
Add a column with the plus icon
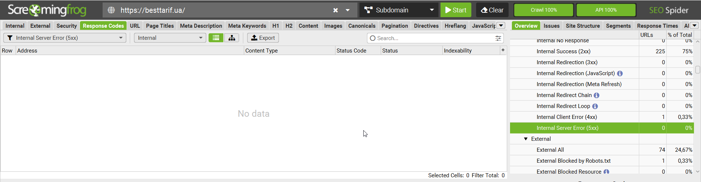[x=503, y=50]
